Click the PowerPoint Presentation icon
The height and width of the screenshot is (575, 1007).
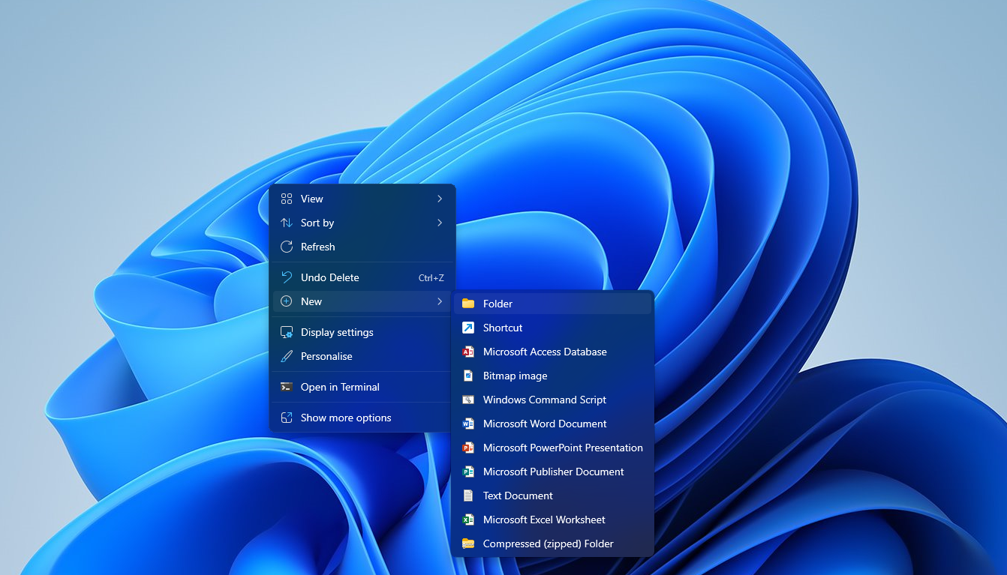468,448
